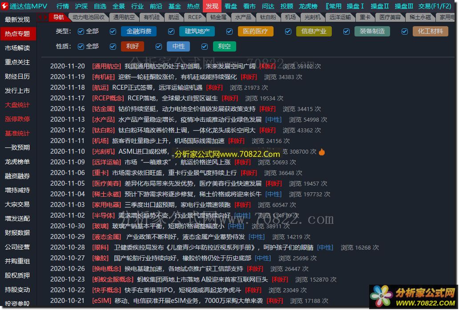459x310 pixels.
Task: Open 最新发现 in the sidebar
Action: click(x=17, y=20)
